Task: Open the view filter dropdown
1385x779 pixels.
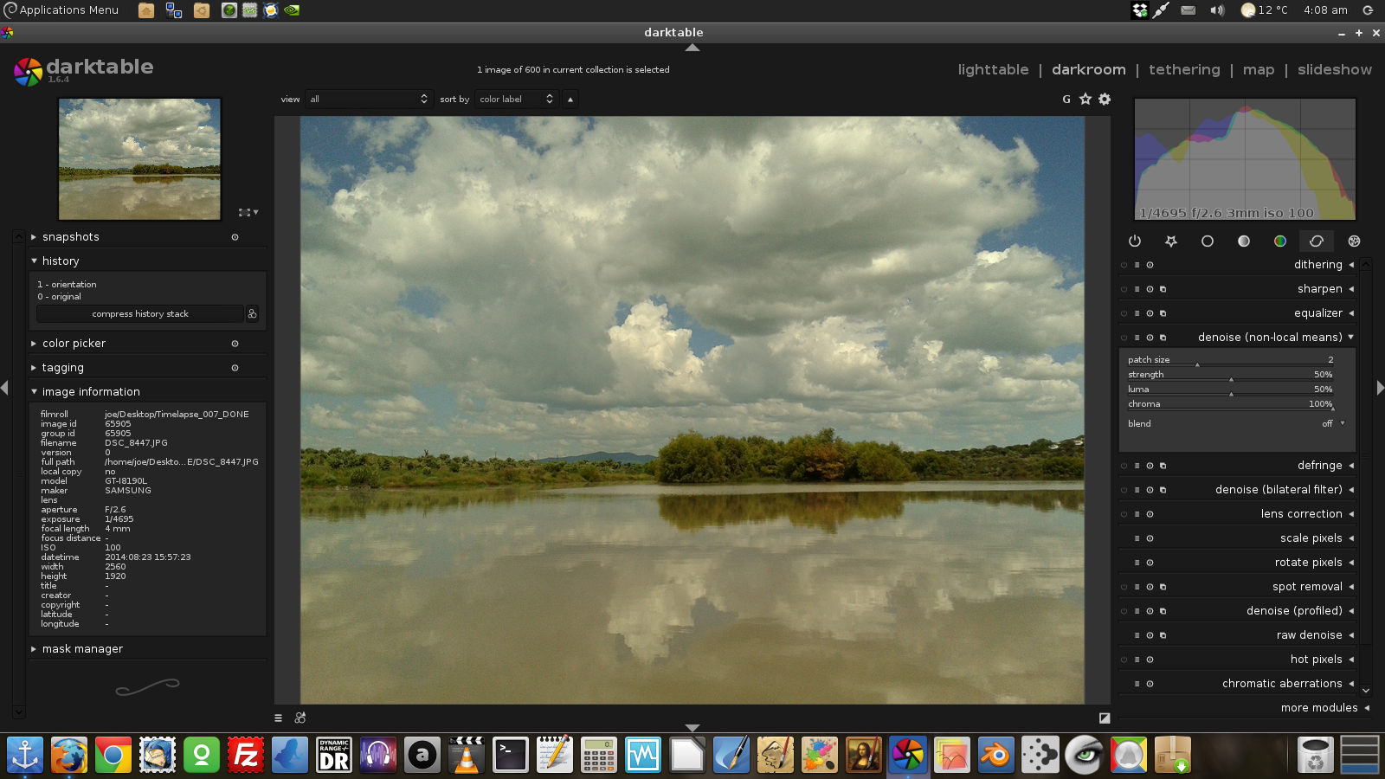Action: tap(369, 100)
